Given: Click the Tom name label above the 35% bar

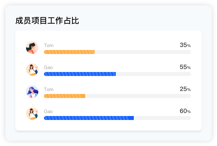Looking at the screenshot, I should click(x=49, y=45).
